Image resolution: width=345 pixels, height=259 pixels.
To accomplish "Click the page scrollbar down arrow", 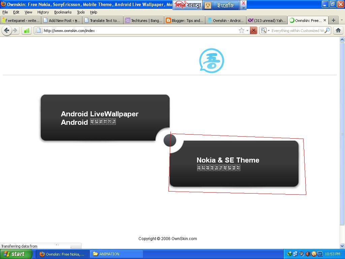I will pos(342,246).
